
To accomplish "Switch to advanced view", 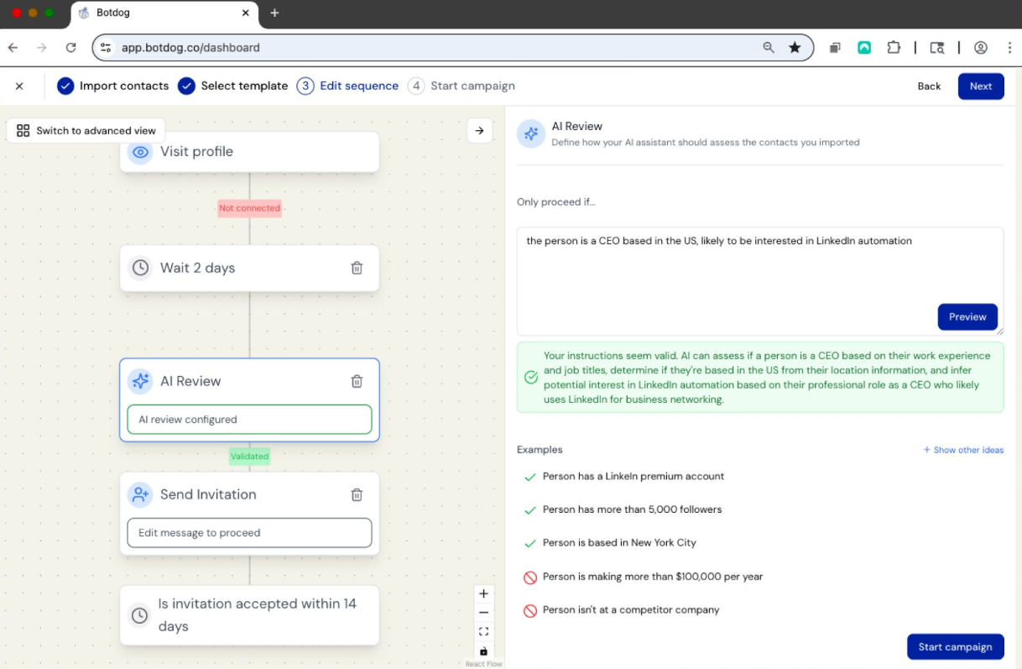I will coord(86,130).
